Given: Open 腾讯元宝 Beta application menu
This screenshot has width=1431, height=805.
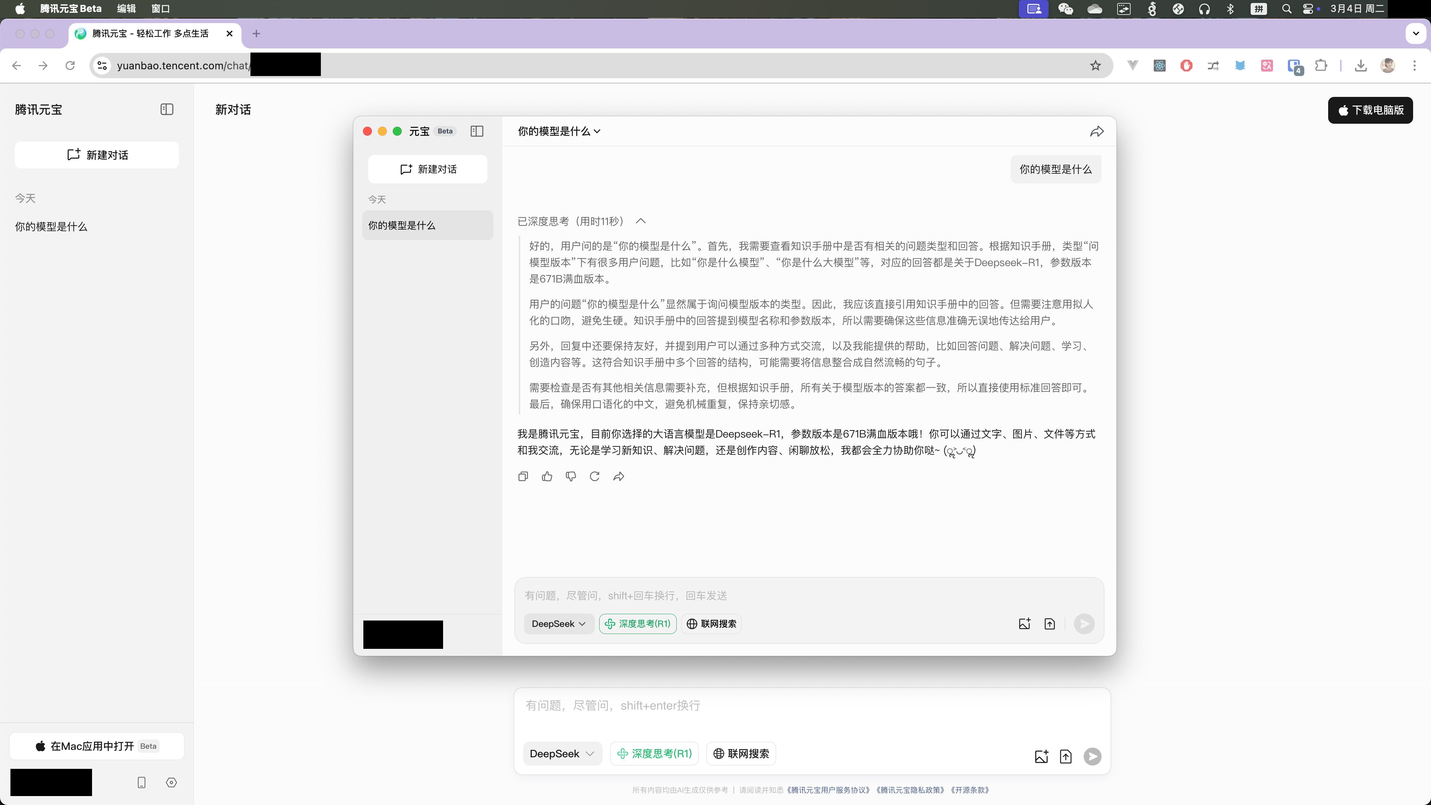Looking at the screenshot, I should pos(70,8).
